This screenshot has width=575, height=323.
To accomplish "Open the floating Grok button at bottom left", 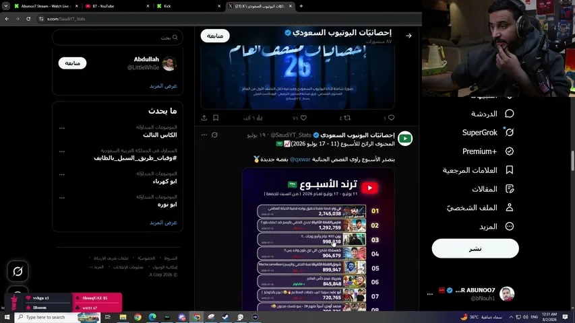I will (x=18, y=271).
